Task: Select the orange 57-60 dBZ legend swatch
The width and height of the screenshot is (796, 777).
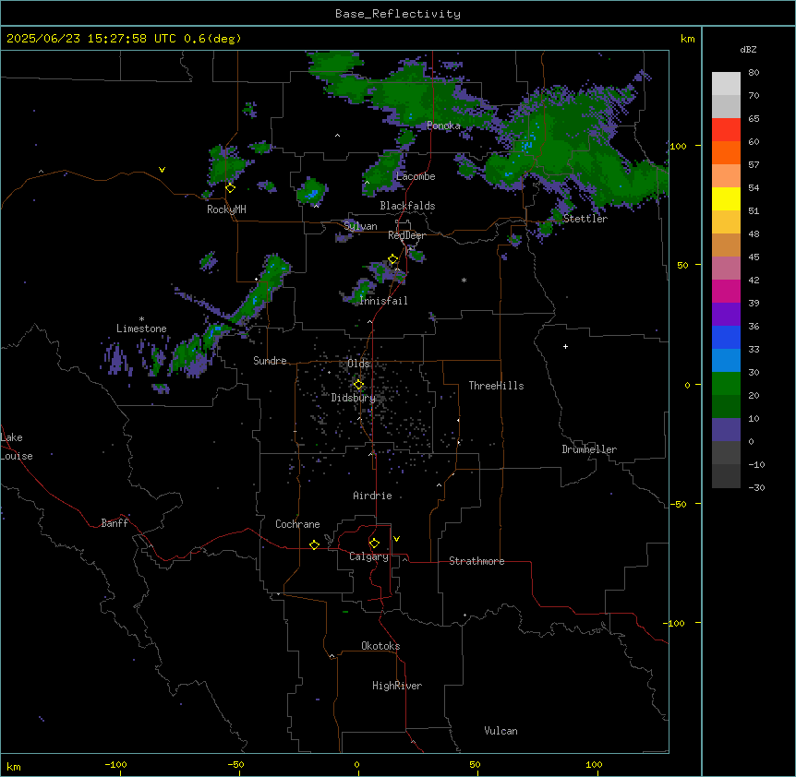Action: [x=726, y=152]
